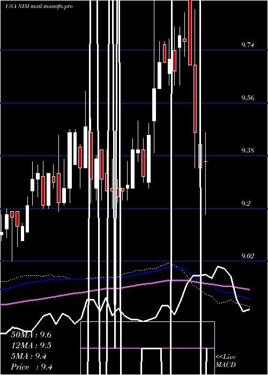Click the <<Live MACD label
This screenshot has width=268, height=375.
pos(226,361)
